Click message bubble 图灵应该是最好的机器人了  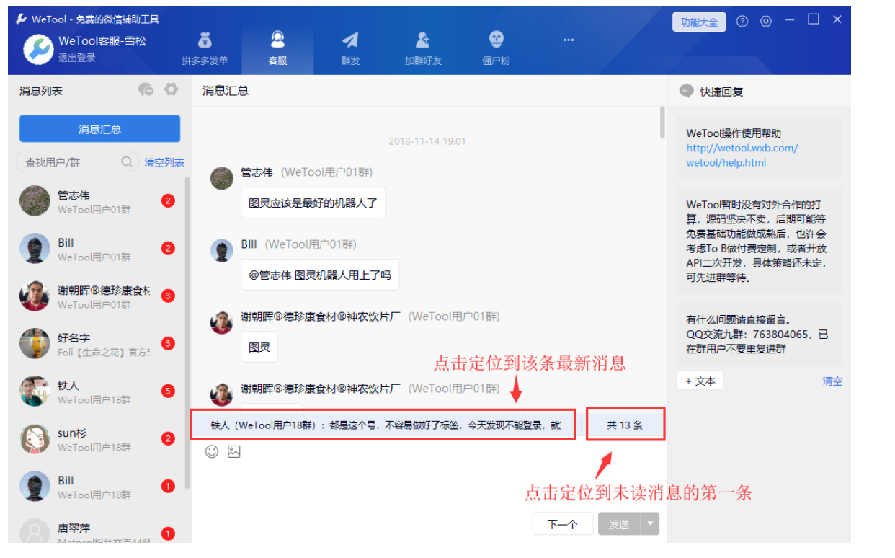[313, 203]
